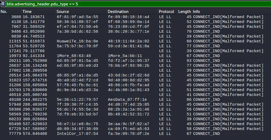Viewport: 271px width, 140px height.
Task: Select packet 20211 with length 93
Action: pyautogui.click(x=135, y=61)
